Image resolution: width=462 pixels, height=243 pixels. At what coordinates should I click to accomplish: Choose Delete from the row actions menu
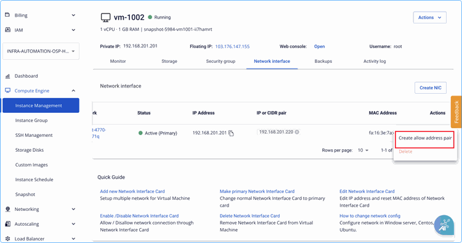point(405,152)
